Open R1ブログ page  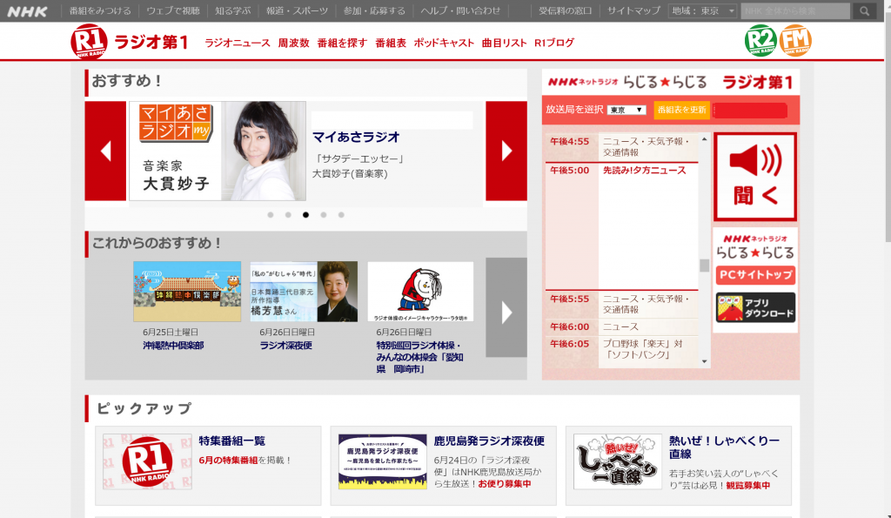[x=554, y=43]
